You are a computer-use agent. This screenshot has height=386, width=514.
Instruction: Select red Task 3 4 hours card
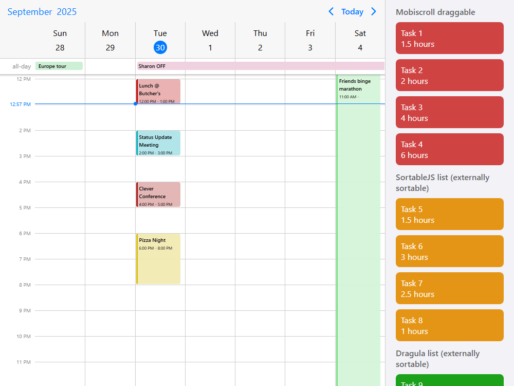[449, 112]
